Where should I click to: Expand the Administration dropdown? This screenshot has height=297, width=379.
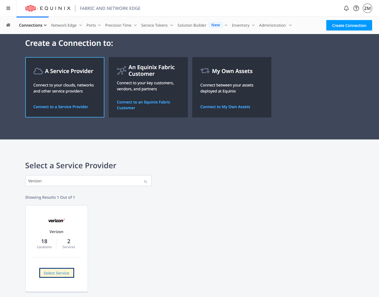point(275,25)
